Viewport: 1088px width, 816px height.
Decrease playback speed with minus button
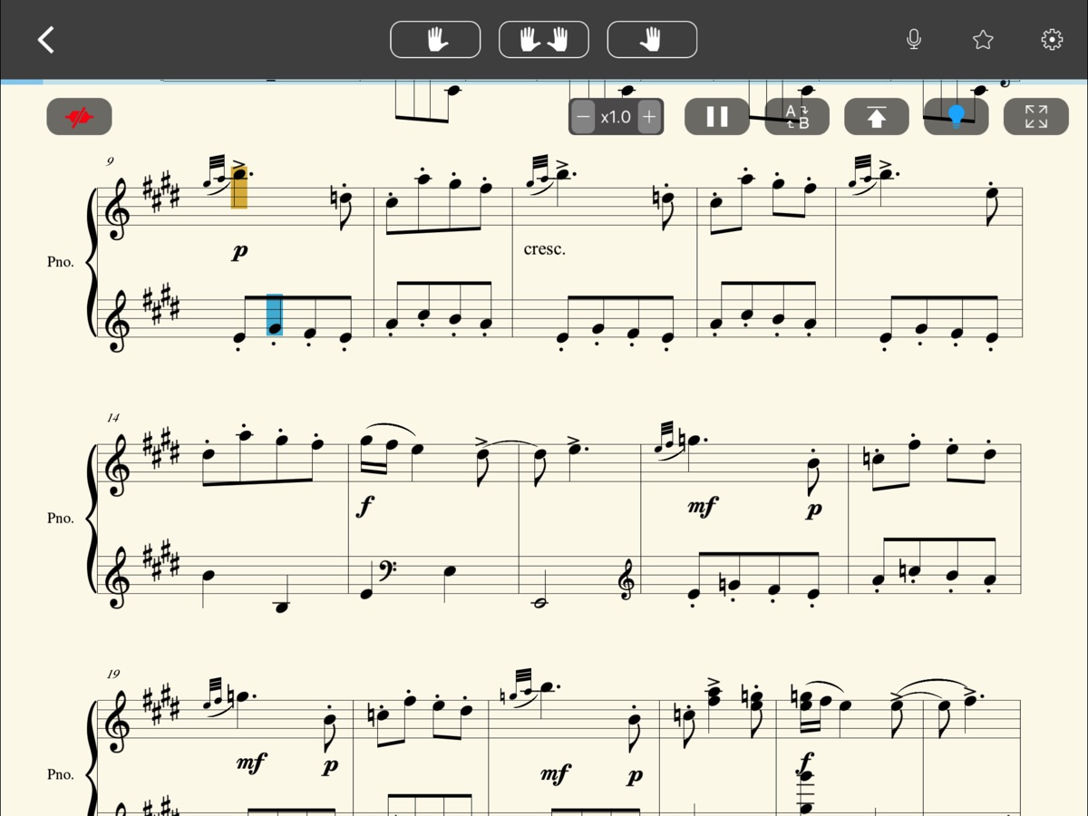[x=584, y=117]
